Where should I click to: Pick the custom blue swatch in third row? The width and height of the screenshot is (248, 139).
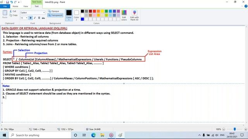click(x=83, y=19)
